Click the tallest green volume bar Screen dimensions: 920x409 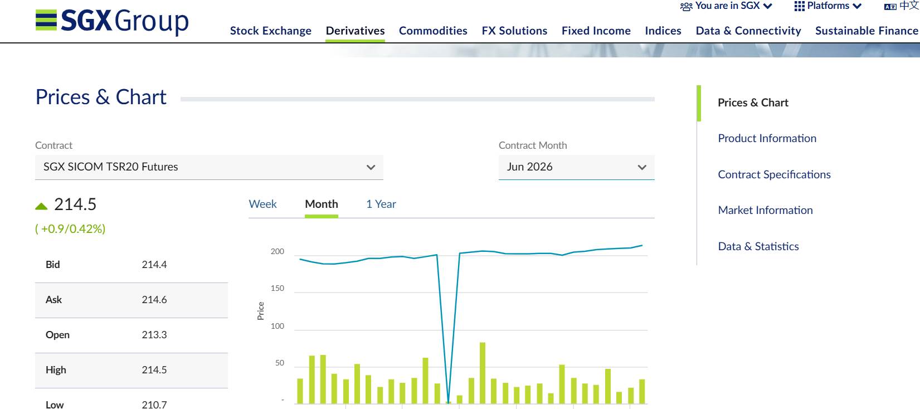point(483,373)
